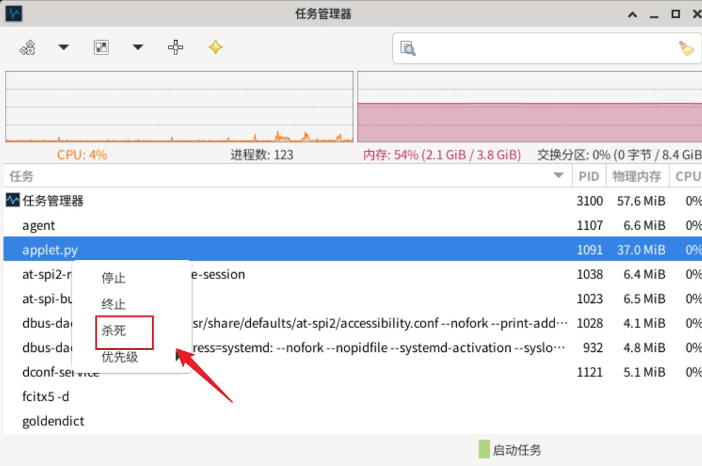This screenshot has width=702, height=466.
Task: Select the agent process row
Action: [x=353, y=225]
